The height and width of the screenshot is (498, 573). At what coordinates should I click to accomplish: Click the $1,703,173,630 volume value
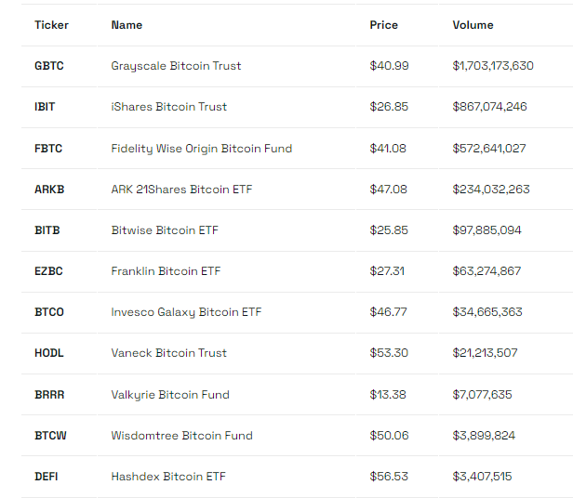pos(493,66)
